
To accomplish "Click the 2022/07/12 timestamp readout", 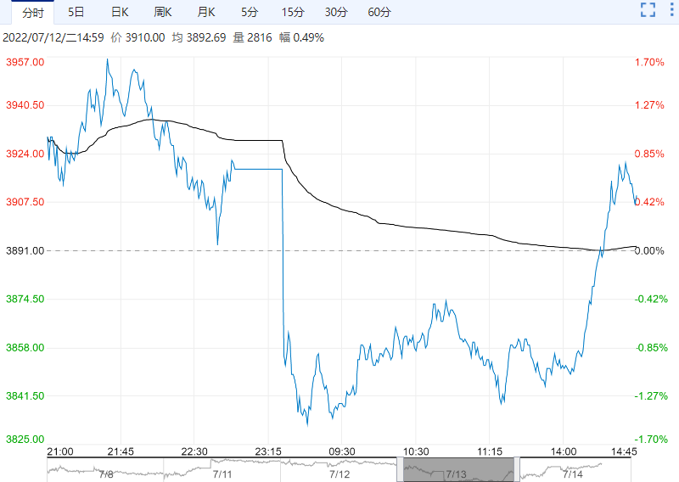I will [x=53, y=37].
